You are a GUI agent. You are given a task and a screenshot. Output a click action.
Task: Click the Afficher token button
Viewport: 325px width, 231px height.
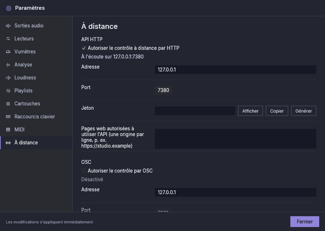point(250,111)
